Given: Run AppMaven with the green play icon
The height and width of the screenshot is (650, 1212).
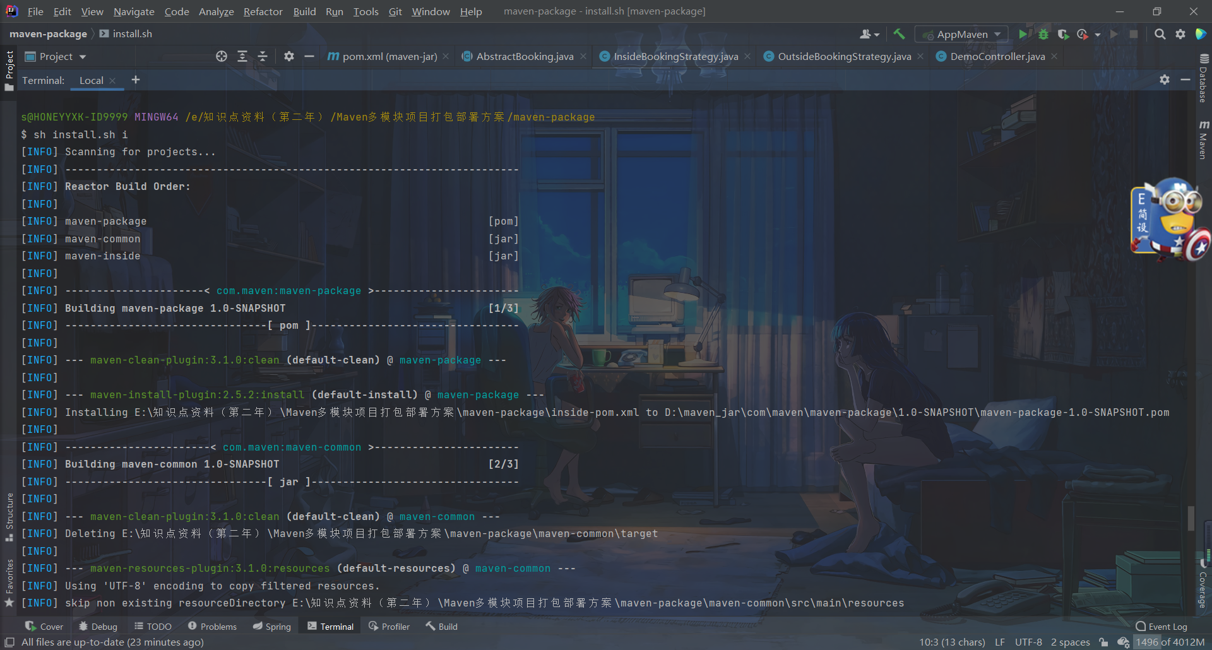Looking at the screenshot, I should pyautogui.click(x=1022, y=34).
